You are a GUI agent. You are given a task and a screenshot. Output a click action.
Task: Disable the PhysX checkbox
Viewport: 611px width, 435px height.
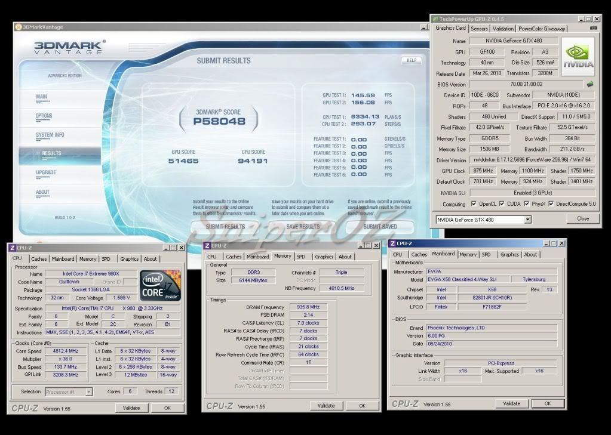pyautogui.click(x=527, y=204)
